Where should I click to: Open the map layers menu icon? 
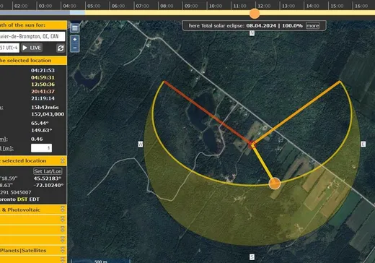click(75, 28)
